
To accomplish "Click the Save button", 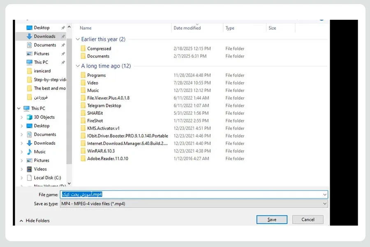I will [272, 219].
